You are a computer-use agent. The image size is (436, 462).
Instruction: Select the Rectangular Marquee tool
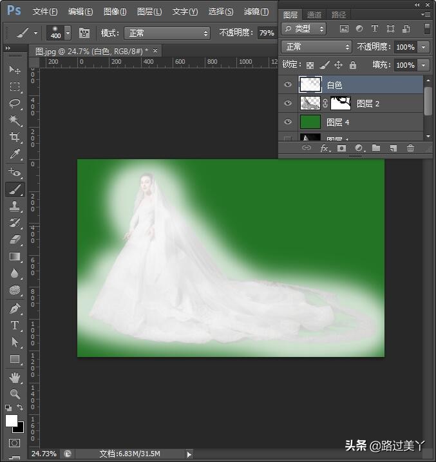(14, 86)
